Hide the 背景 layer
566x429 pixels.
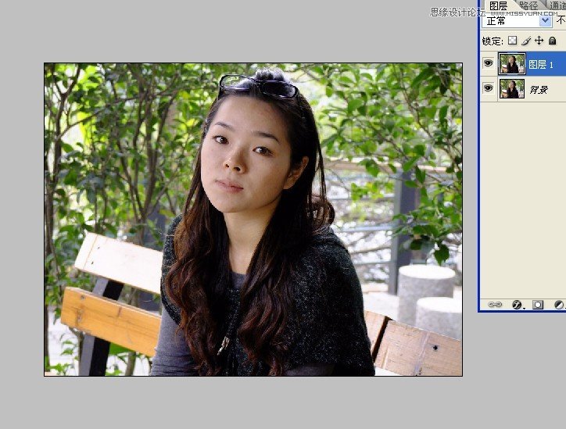488,88
